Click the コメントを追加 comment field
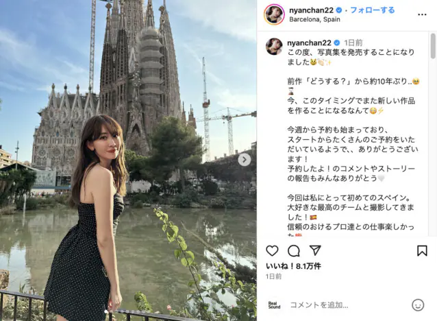The height and width of the screenshot is (321, 437). (319, 305)
